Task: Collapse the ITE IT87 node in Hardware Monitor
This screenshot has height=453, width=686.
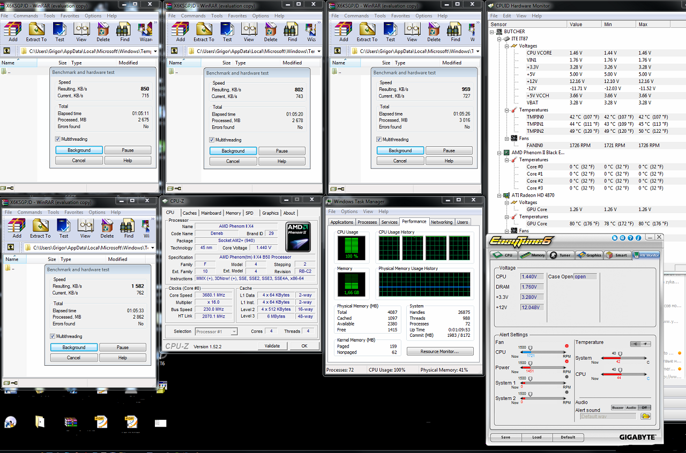Action: pyautogui.click(x=500, y=39)
